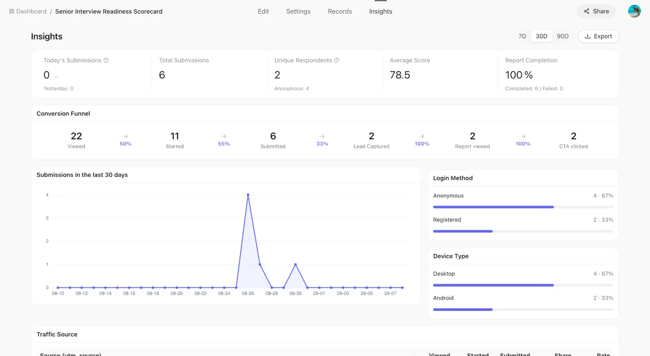Viewport: 650px width, 356px height.
Task: Click the Login Method heading
Action: pyautogui.click(x=453, y=178)
